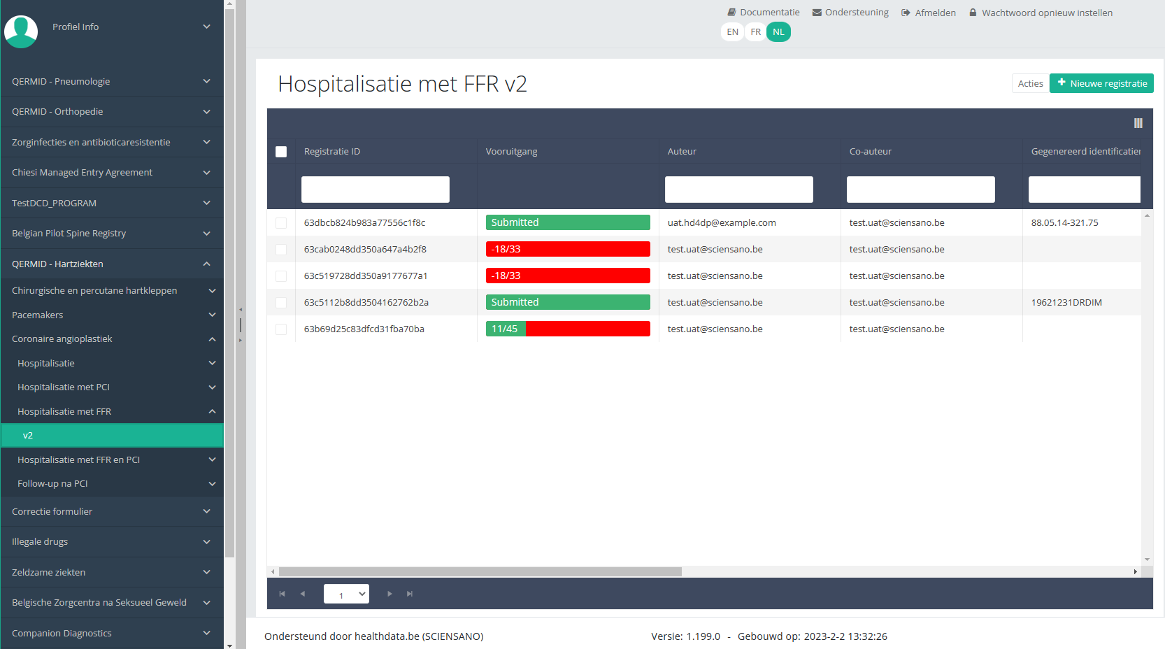Click the 11/45 progress bar
1165x649 pixels.
click(x=568, y=329)
